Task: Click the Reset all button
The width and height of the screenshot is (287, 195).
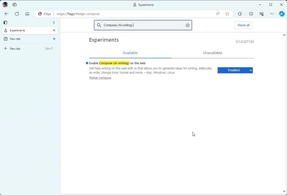Action: coord(243,25)
